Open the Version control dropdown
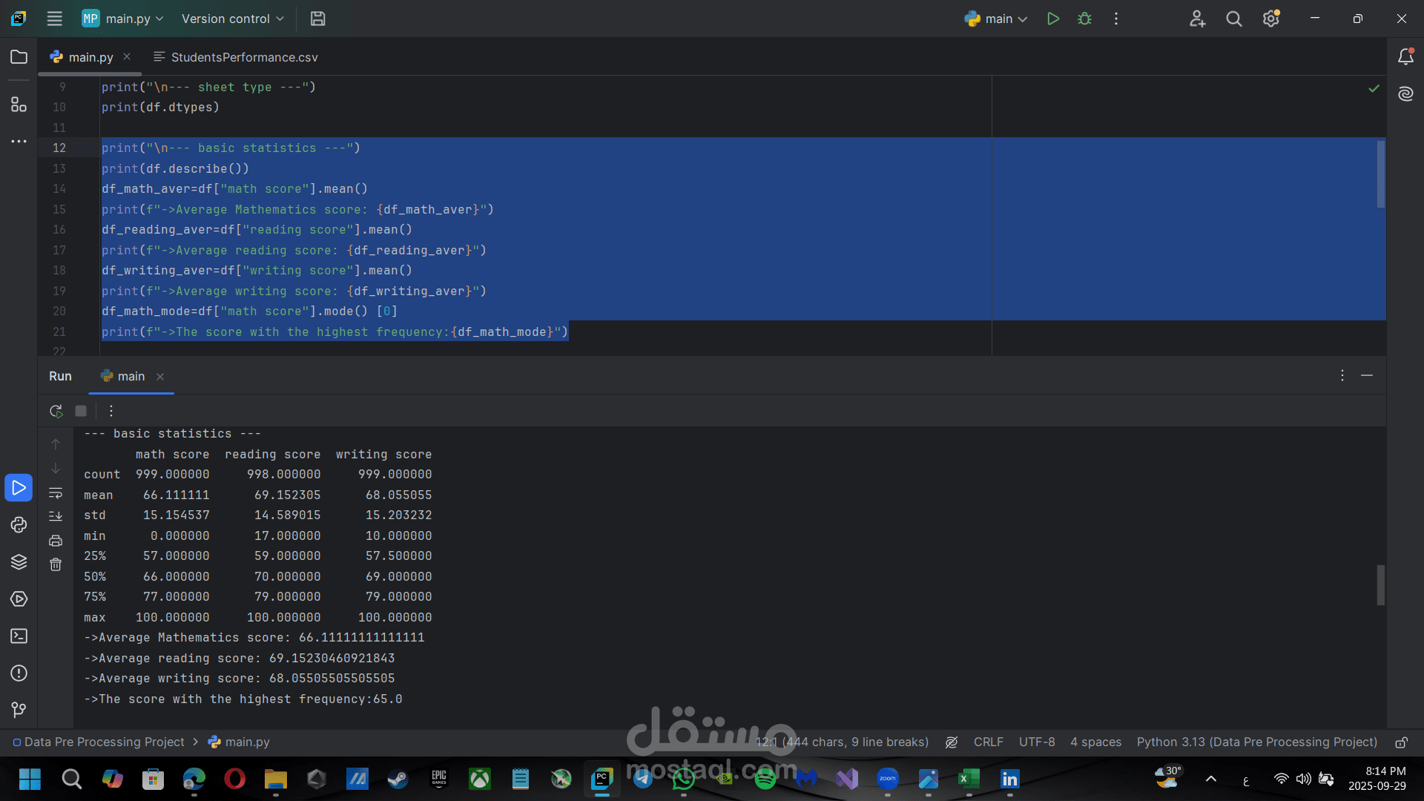The height and width of the screenshot is (801, 1424). pyautogui.click(x=232, y=19)
